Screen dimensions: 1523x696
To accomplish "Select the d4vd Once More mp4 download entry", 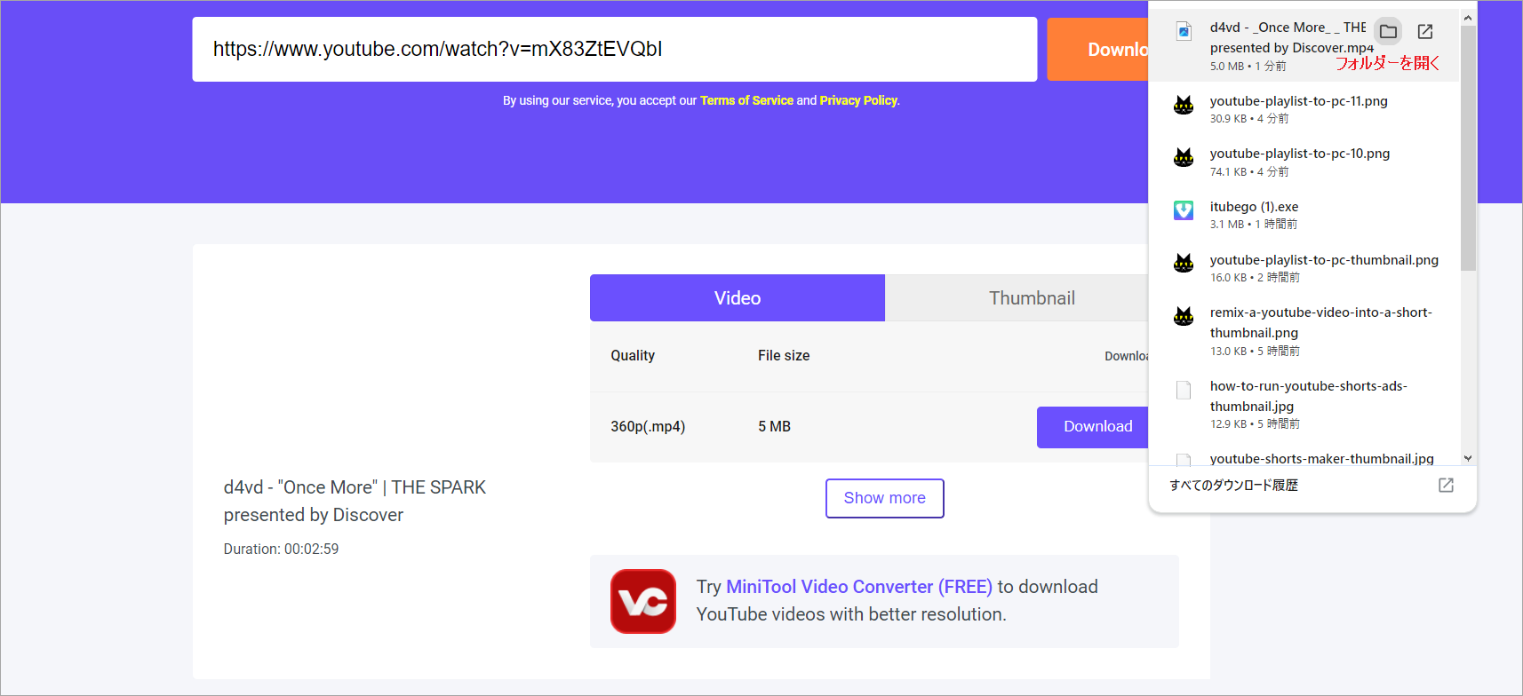I will click(x=1304, y=45).
